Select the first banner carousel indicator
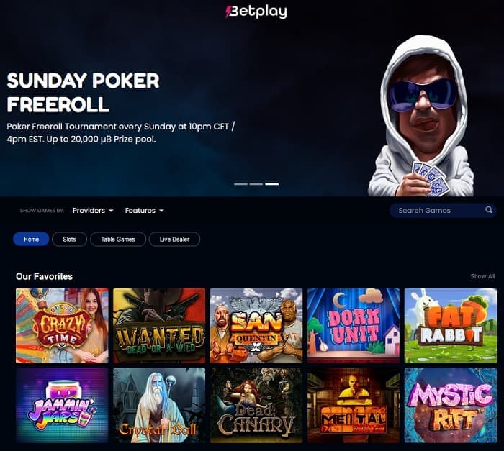Viewport: 504px width, 451px height. [x=240, y=184]
